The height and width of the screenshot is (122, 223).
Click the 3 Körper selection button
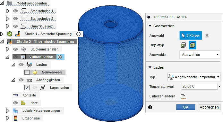tap(191, 35)
